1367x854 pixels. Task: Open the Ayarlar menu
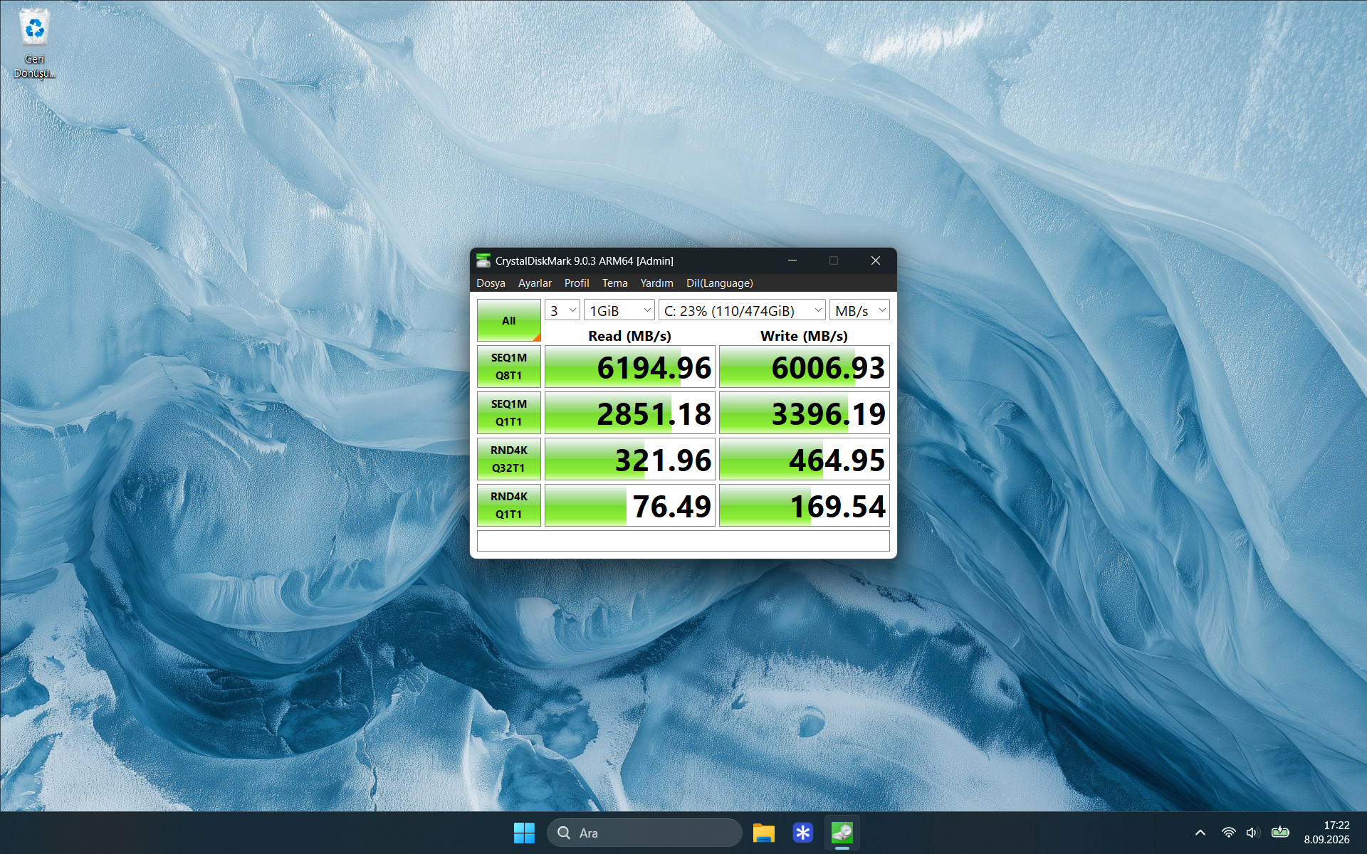click(535, 283)
